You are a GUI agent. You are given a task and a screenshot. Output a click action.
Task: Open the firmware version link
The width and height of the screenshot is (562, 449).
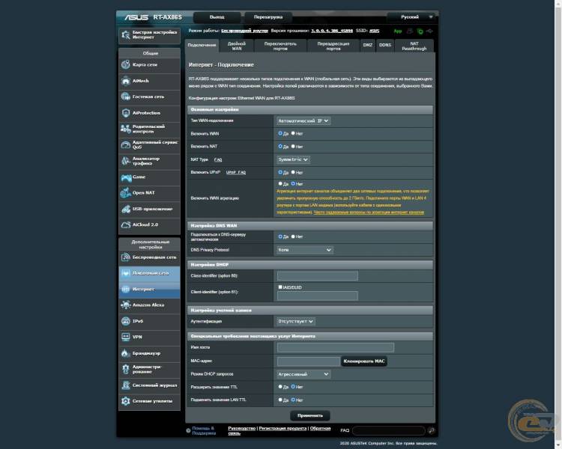331,31
